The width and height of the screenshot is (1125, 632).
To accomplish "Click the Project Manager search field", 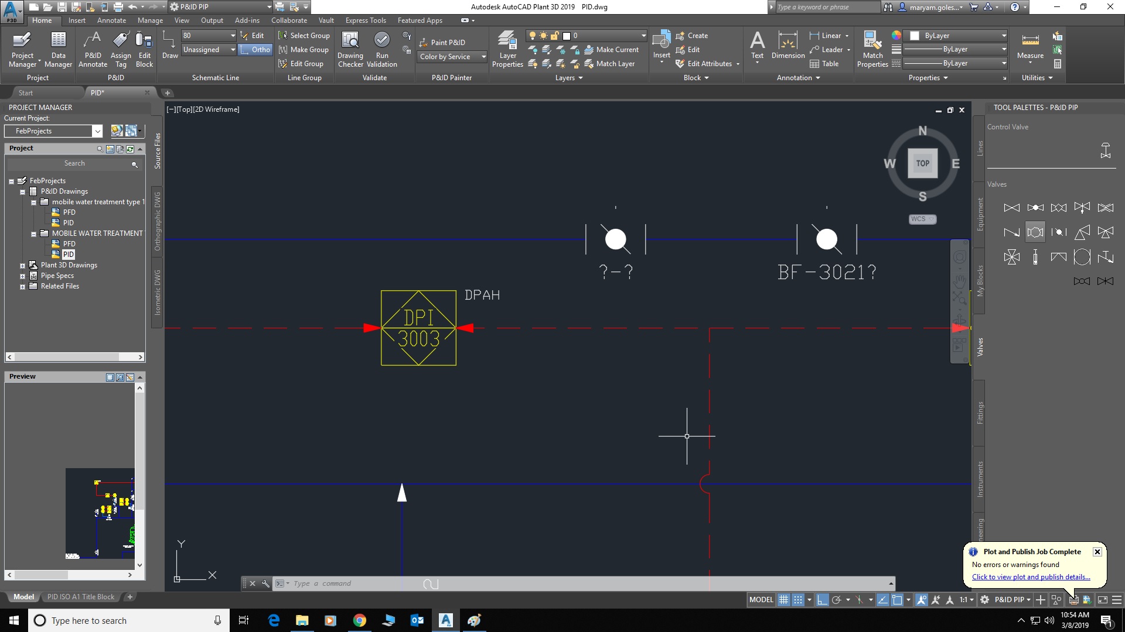I will click(x=74, y=164).
